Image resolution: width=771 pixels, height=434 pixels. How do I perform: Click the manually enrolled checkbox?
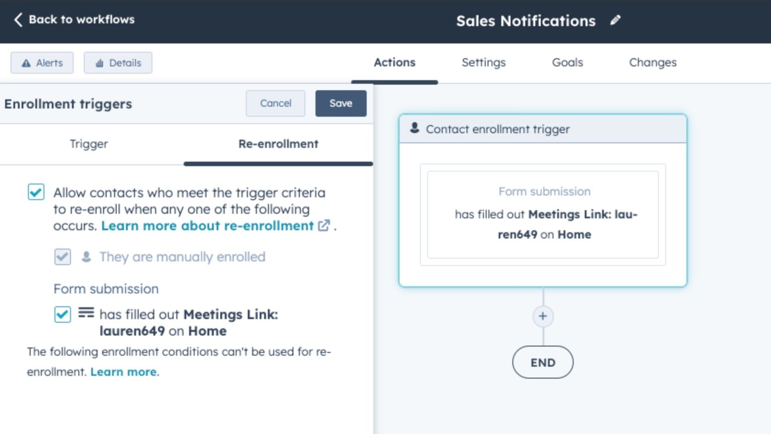(62, 257)
